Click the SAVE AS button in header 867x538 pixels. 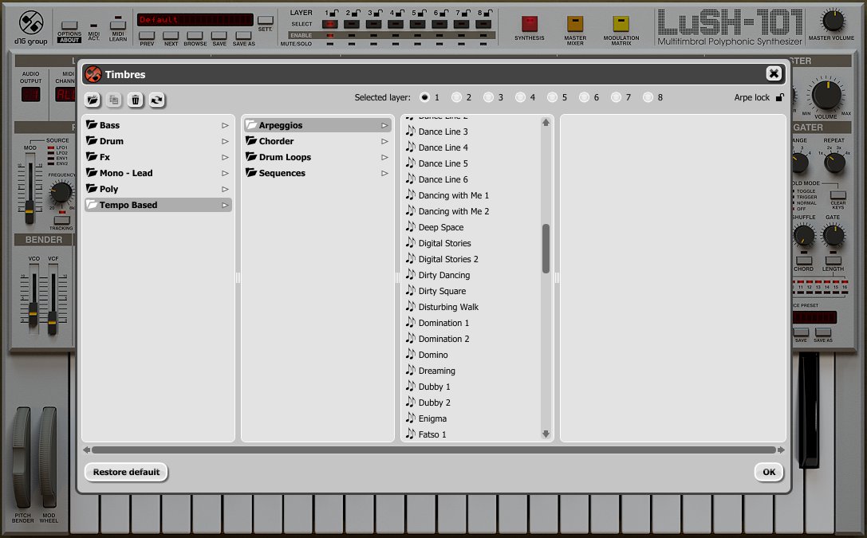(243, 35)
